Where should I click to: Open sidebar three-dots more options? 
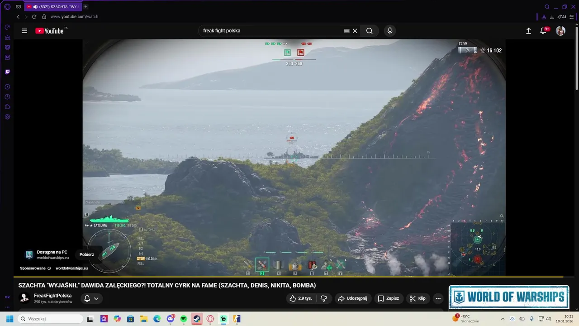pos(7,307)
